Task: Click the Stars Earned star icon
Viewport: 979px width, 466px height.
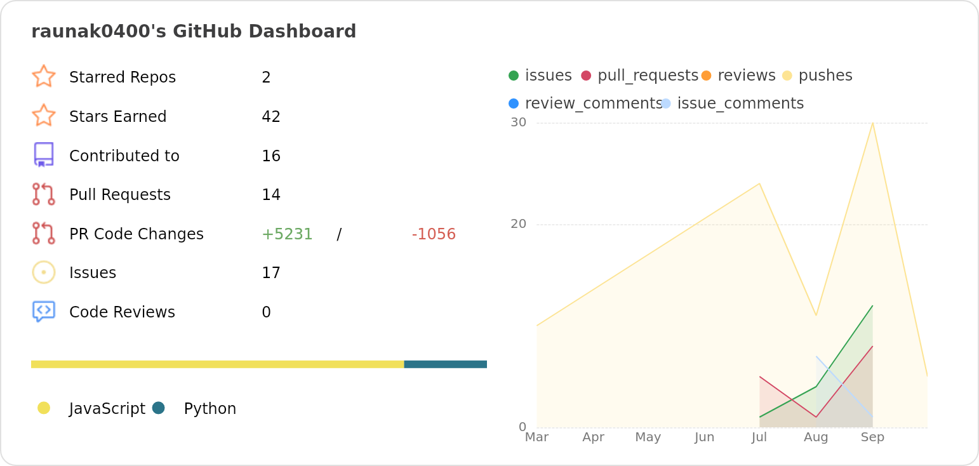Action: [44, 116]
